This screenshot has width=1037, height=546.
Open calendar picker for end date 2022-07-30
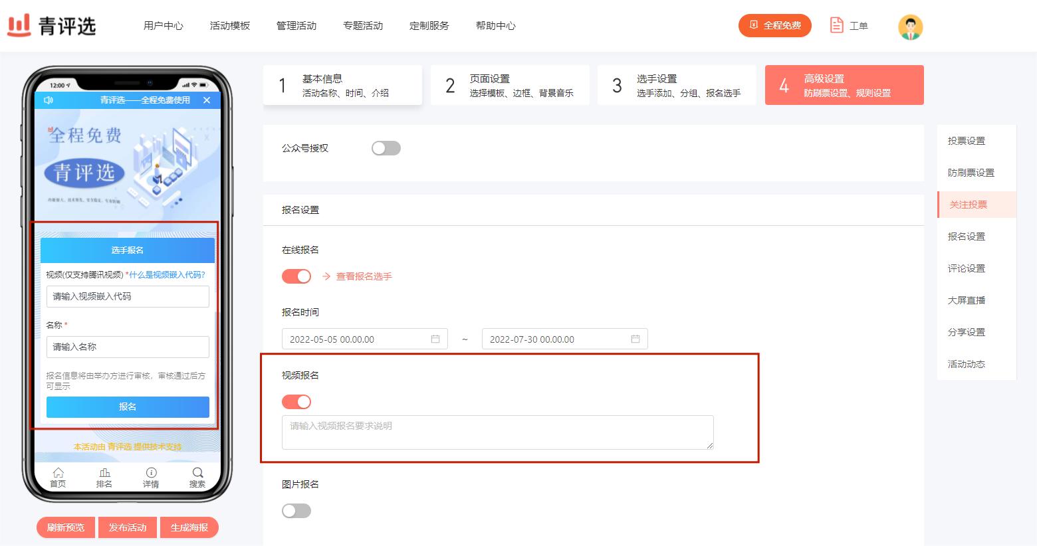coord(636,339)
